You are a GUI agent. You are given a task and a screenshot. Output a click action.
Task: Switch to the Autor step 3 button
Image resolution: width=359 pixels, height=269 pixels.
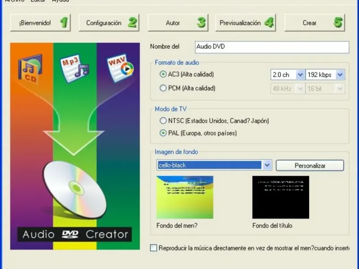click(178, 23)
